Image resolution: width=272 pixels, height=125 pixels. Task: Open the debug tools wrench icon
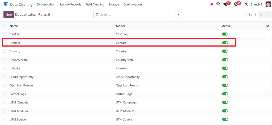[x=246, y=4]
